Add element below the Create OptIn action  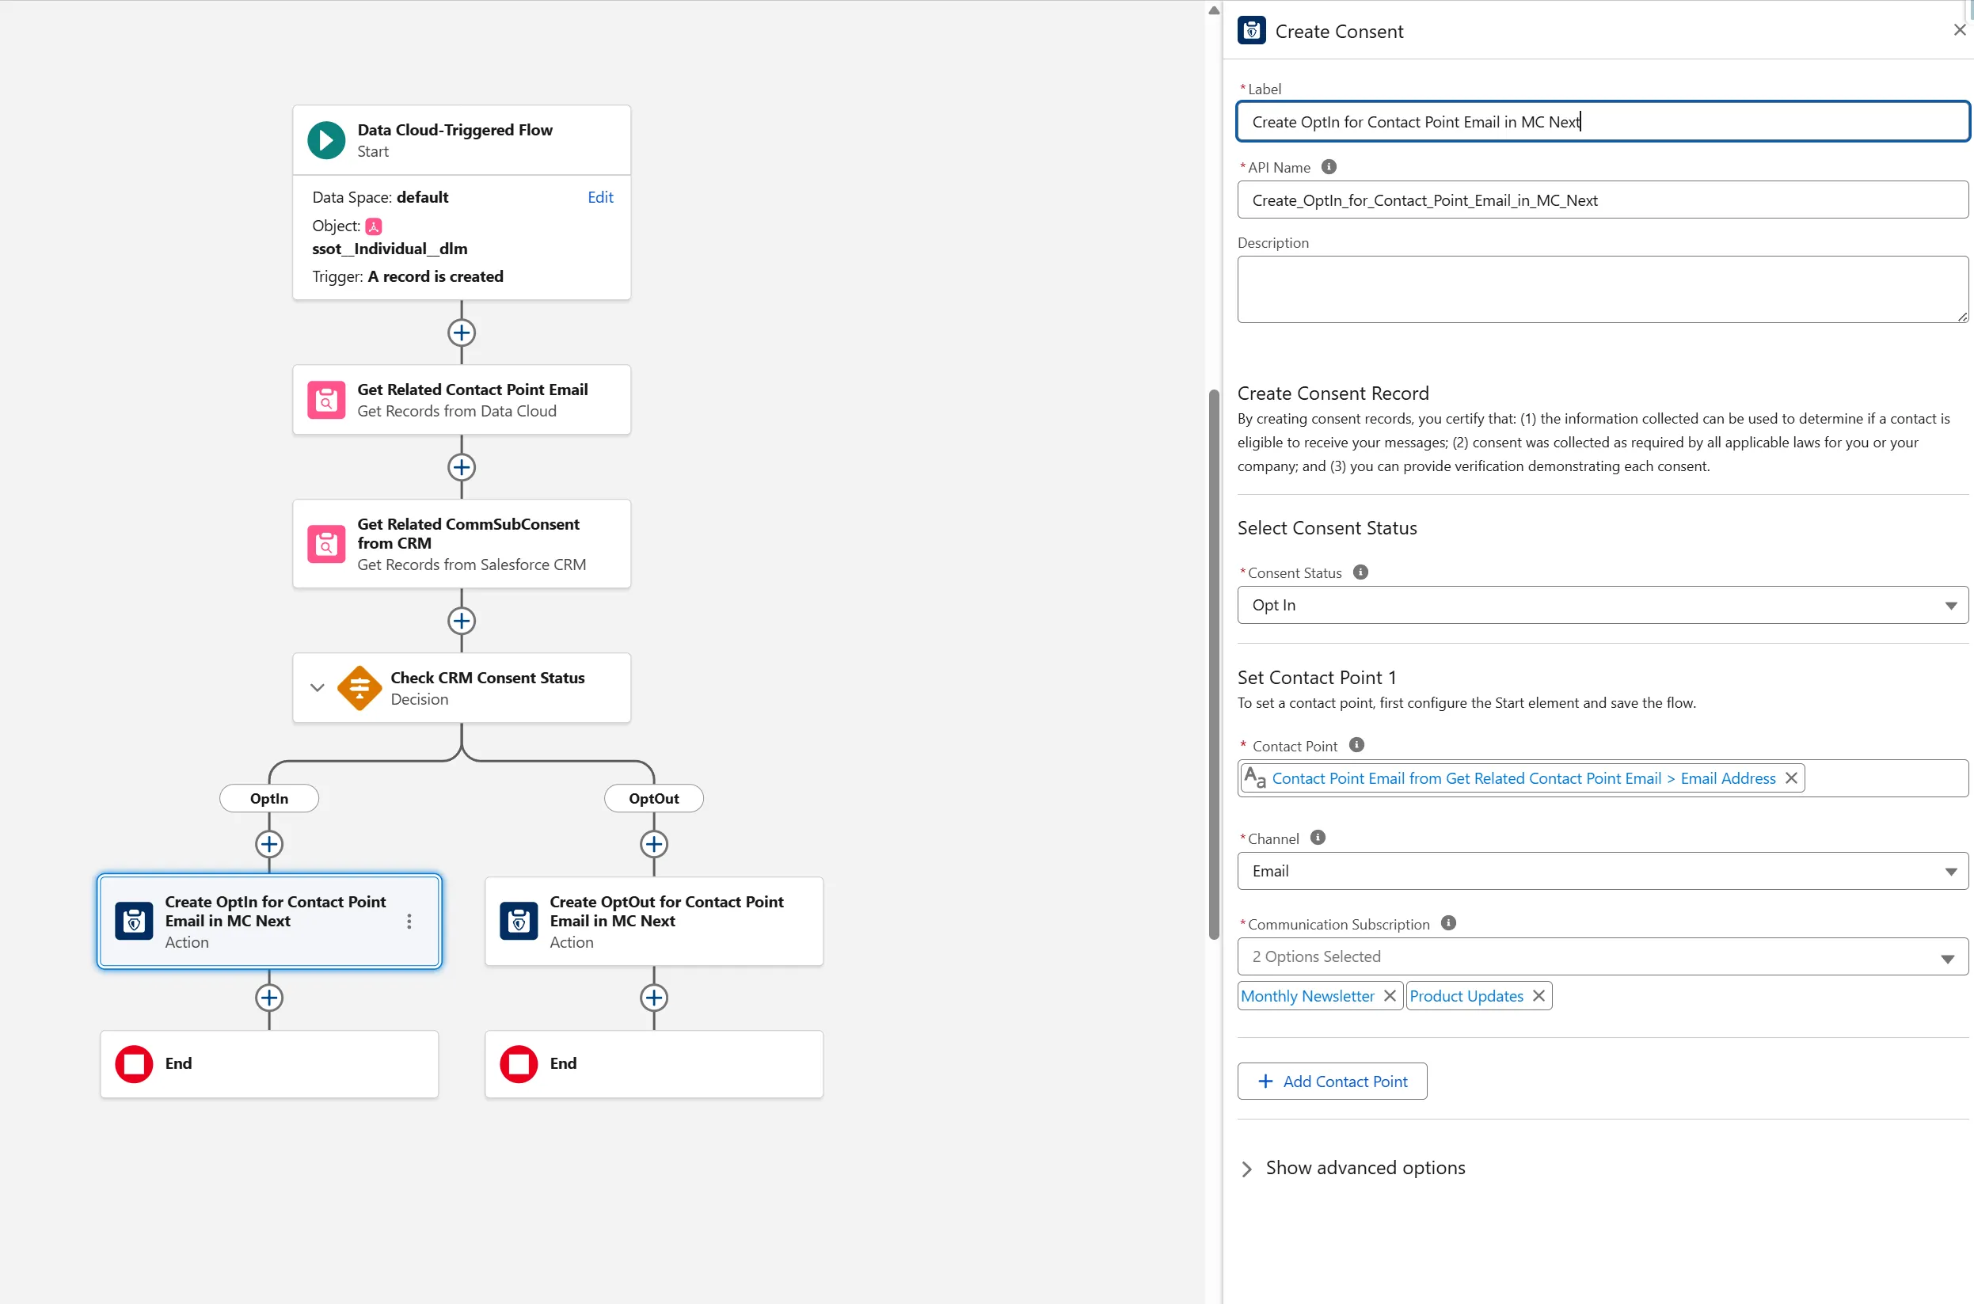tap(269, 998)
